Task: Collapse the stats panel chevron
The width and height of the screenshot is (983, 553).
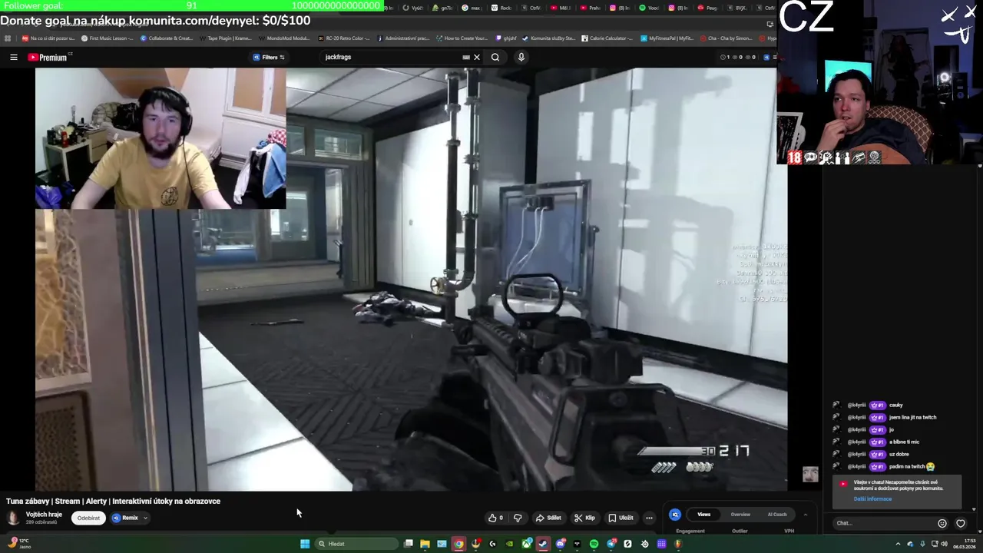Action: 805,514
